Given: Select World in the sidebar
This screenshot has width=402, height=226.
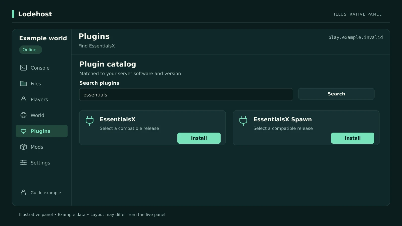Looking at the screenshot, I should pos(42,115).
